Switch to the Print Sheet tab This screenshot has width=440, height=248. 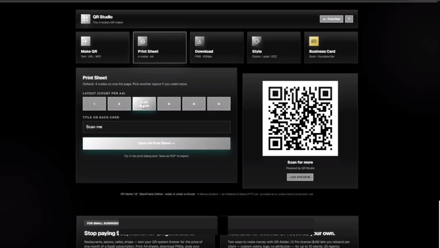point(160,47)
